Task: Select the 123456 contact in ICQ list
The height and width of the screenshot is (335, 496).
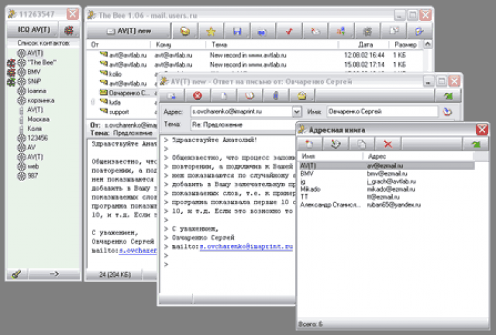Action: click(37, 138)
